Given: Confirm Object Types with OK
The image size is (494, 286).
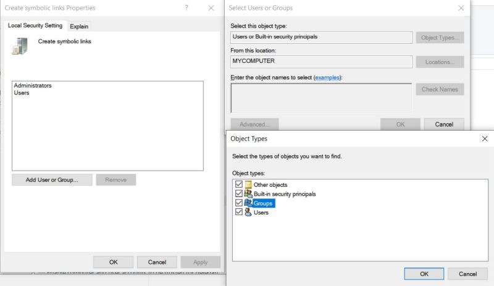Looking at the screenshot, I should [424, 273].
